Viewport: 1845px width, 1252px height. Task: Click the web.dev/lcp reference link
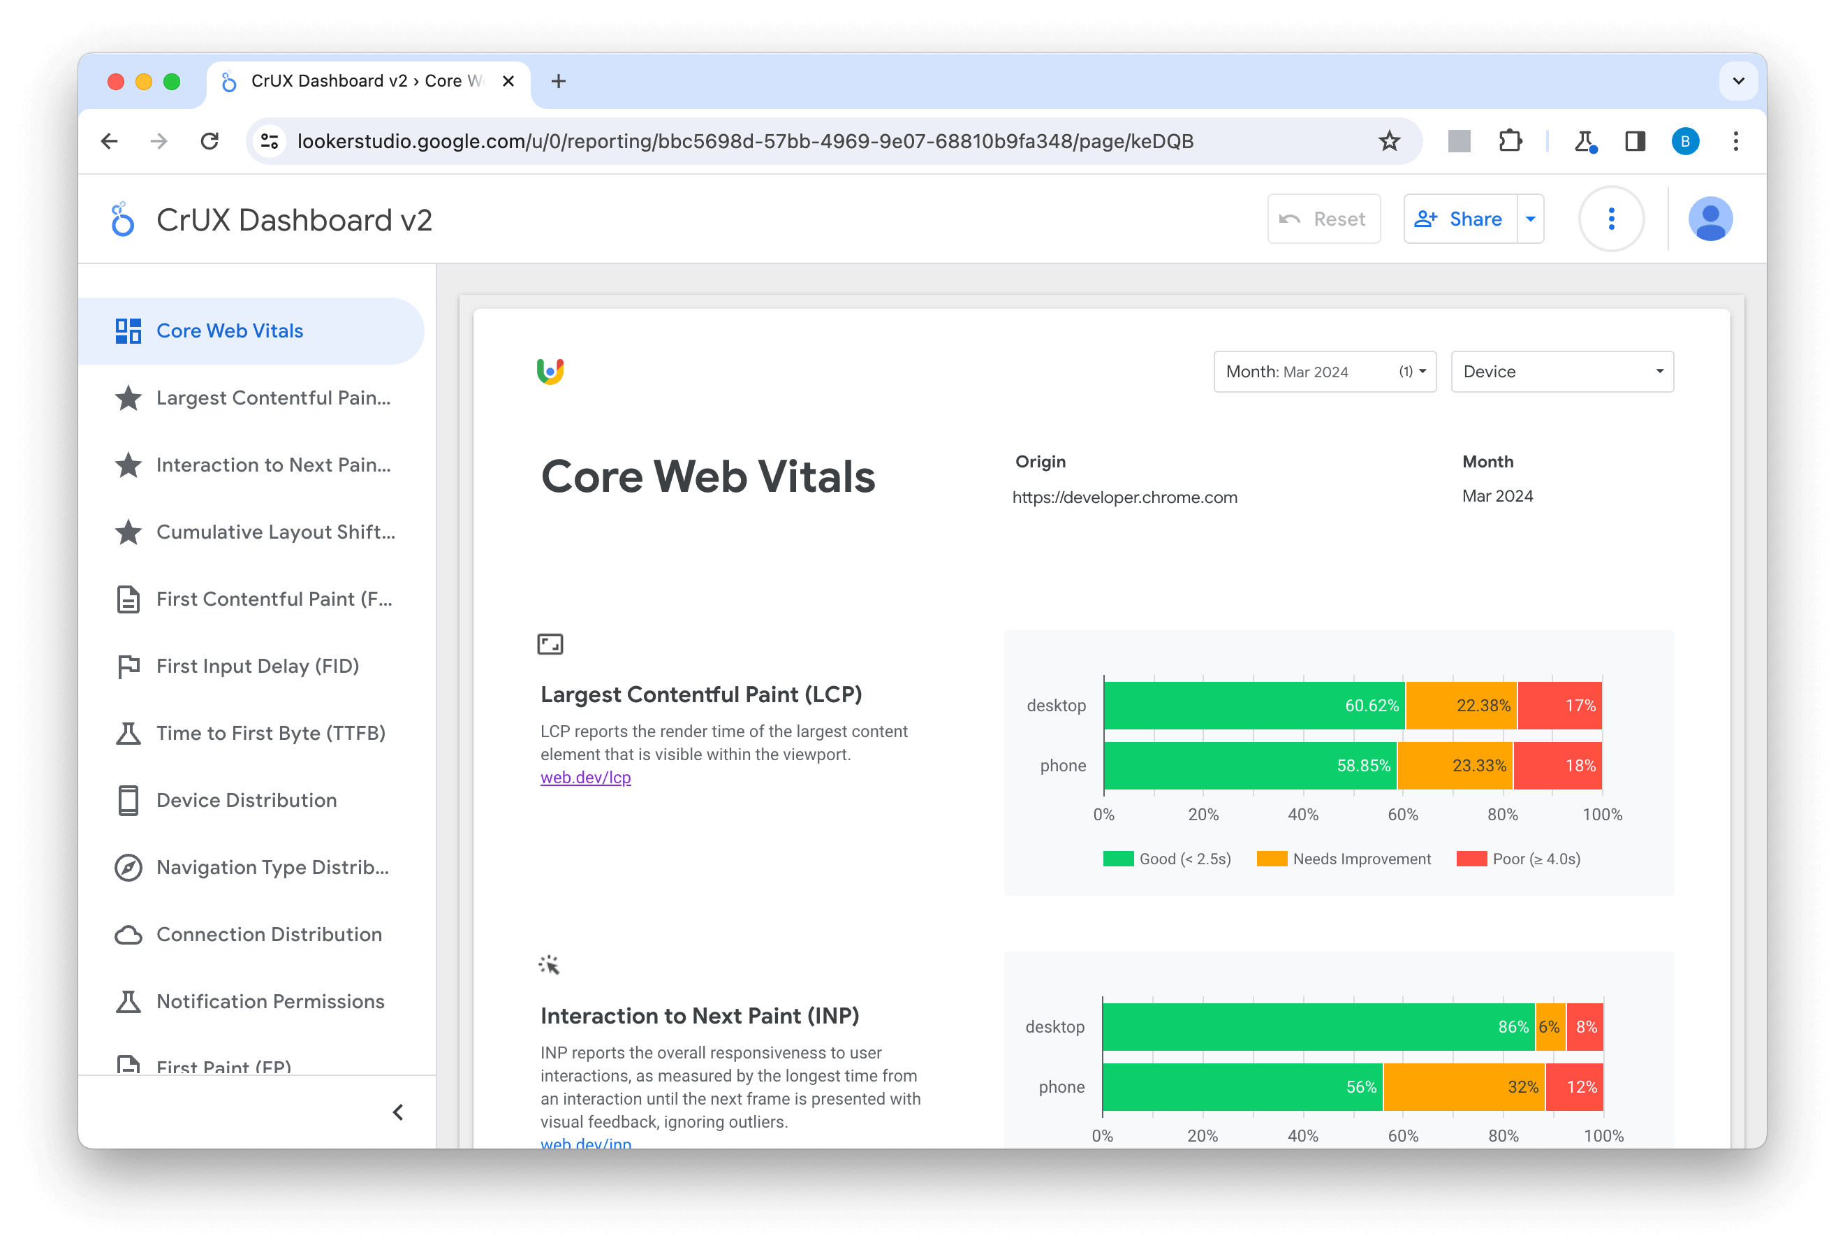585,778
